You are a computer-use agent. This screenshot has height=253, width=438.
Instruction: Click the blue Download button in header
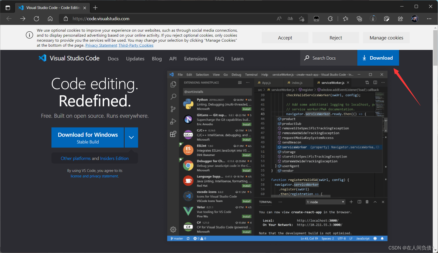378,58
